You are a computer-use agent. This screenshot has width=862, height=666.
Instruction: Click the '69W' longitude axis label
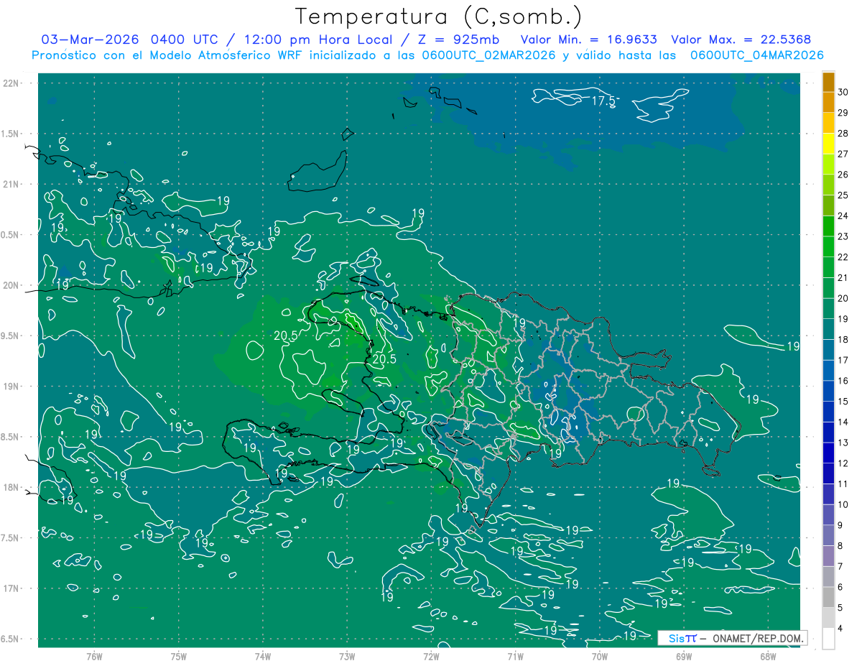[683, 657]
